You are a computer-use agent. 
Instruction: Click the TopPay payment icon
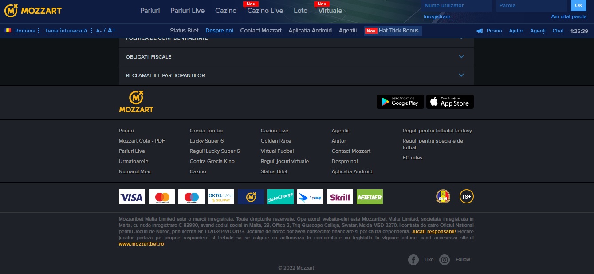[x=310, y=197]
